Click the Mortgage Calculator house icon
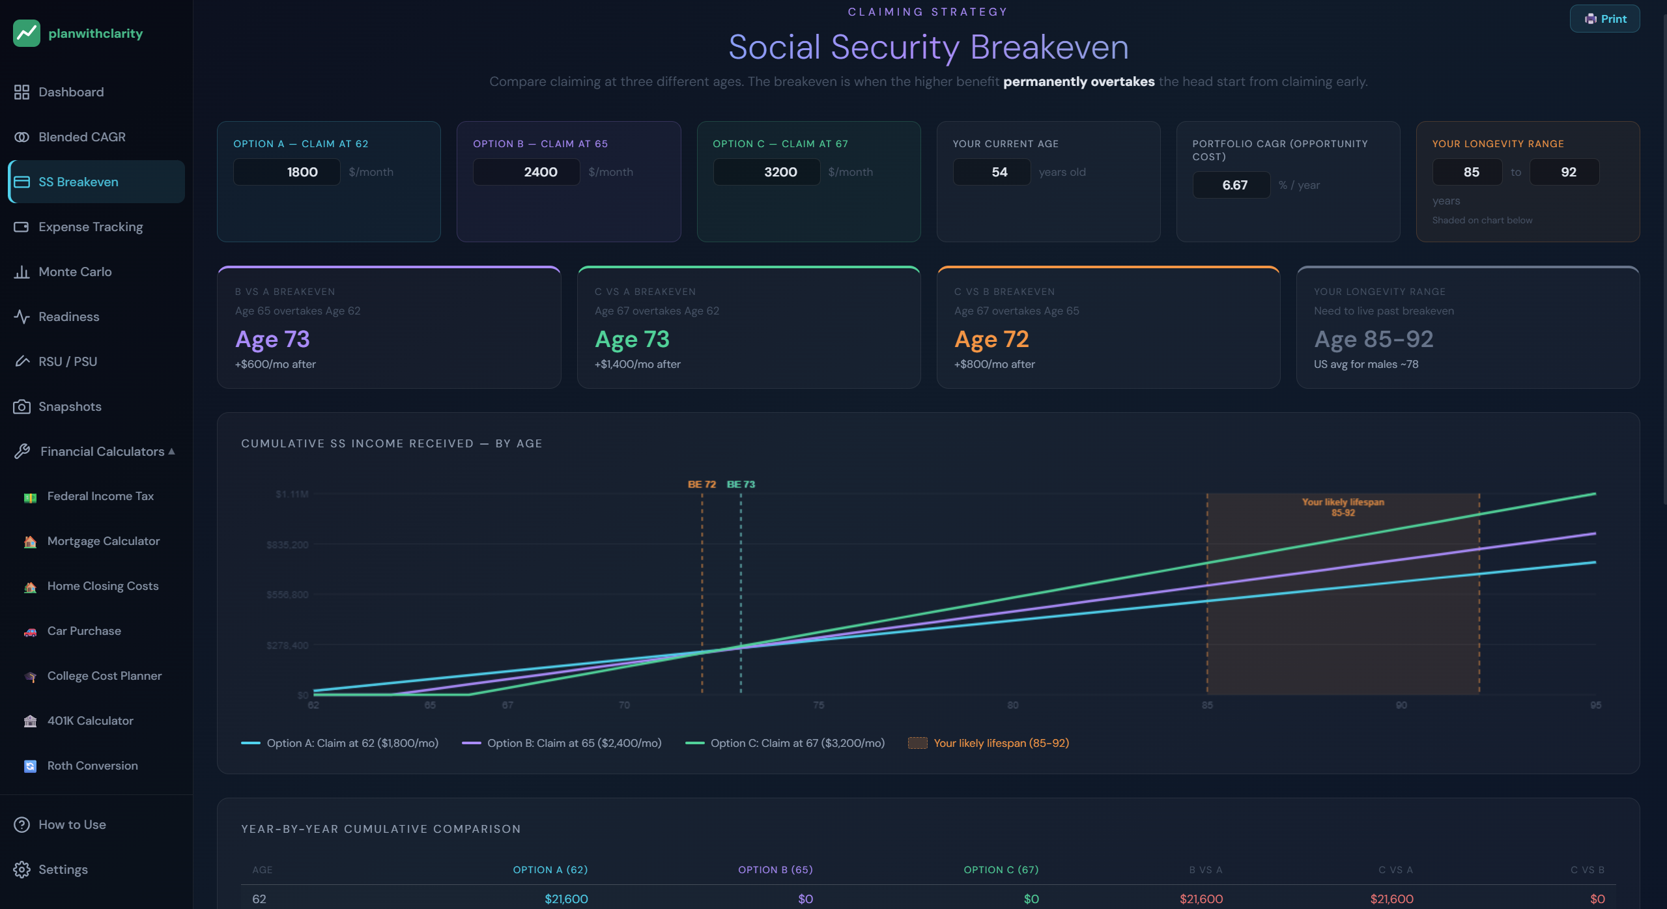Image resolution: width=1667 pixels, height=909 pixels. (x=30, y=542)
